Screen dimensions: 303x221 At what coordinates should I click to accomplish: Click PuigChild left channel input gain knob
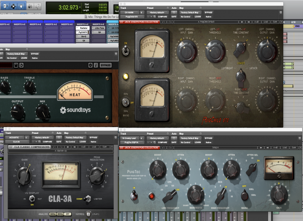point(186,51)
